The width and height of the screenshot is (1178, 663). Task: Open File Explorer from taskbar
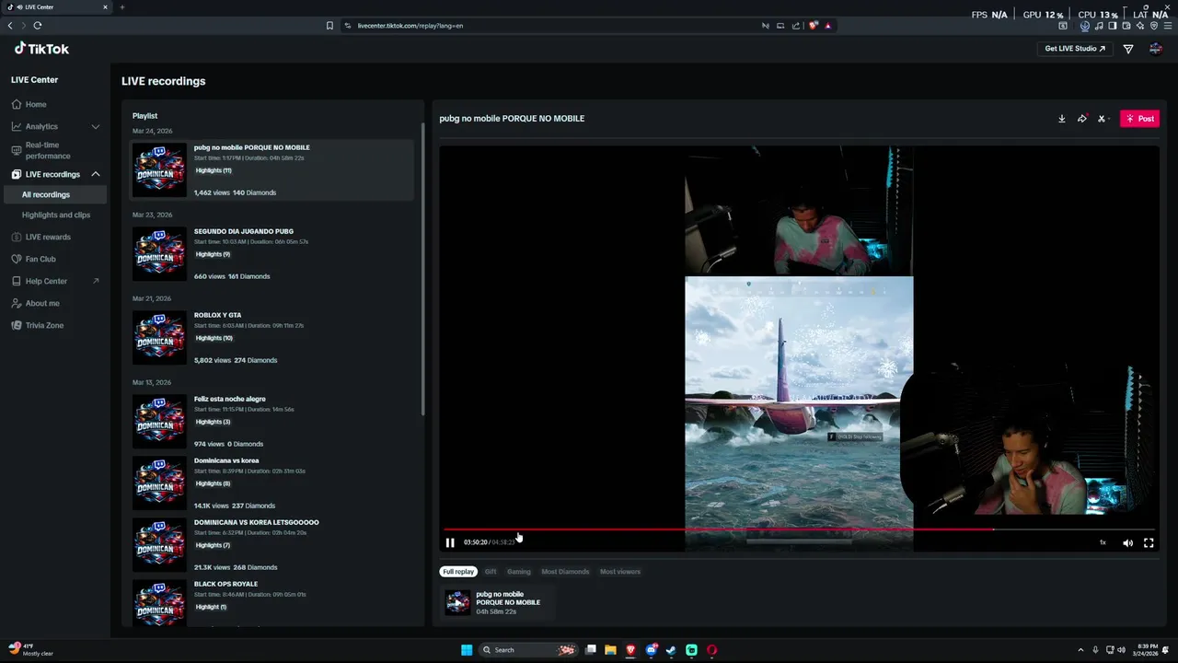[x=610, y=650]
